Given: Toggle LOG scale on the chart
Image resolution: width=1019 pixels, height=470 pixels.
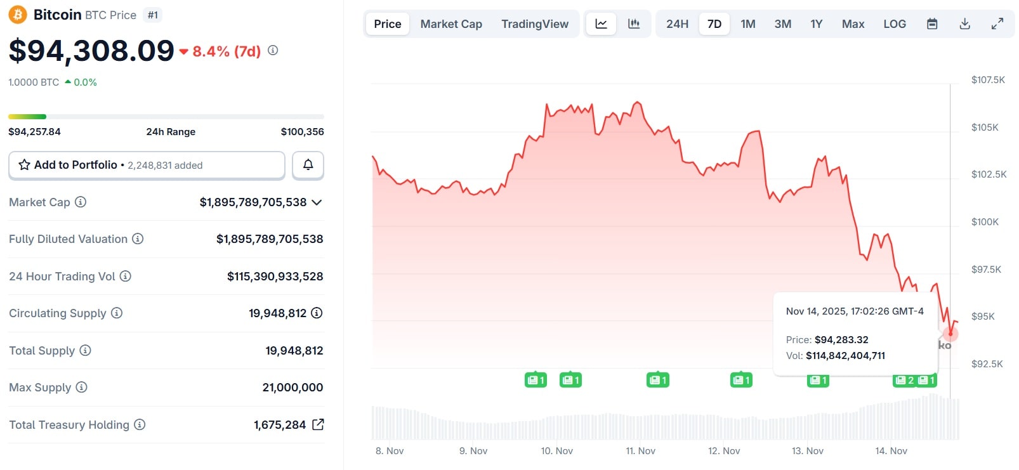Looking at the screenshot, I should pyautogui.click(x=894, y=24).
